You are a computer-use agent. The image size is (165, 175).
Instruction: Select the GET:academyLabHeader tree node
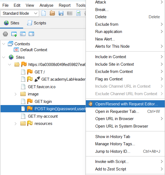(63, 79)
